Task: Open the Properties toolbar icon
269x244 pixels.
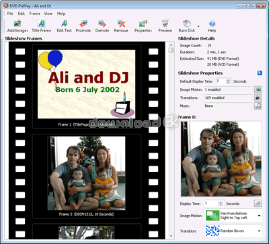Action: 143,26
